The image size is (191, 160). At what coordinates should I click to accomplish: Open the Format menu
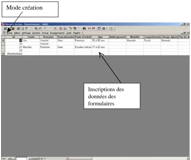pyautogui.click(x=45, y=33)
